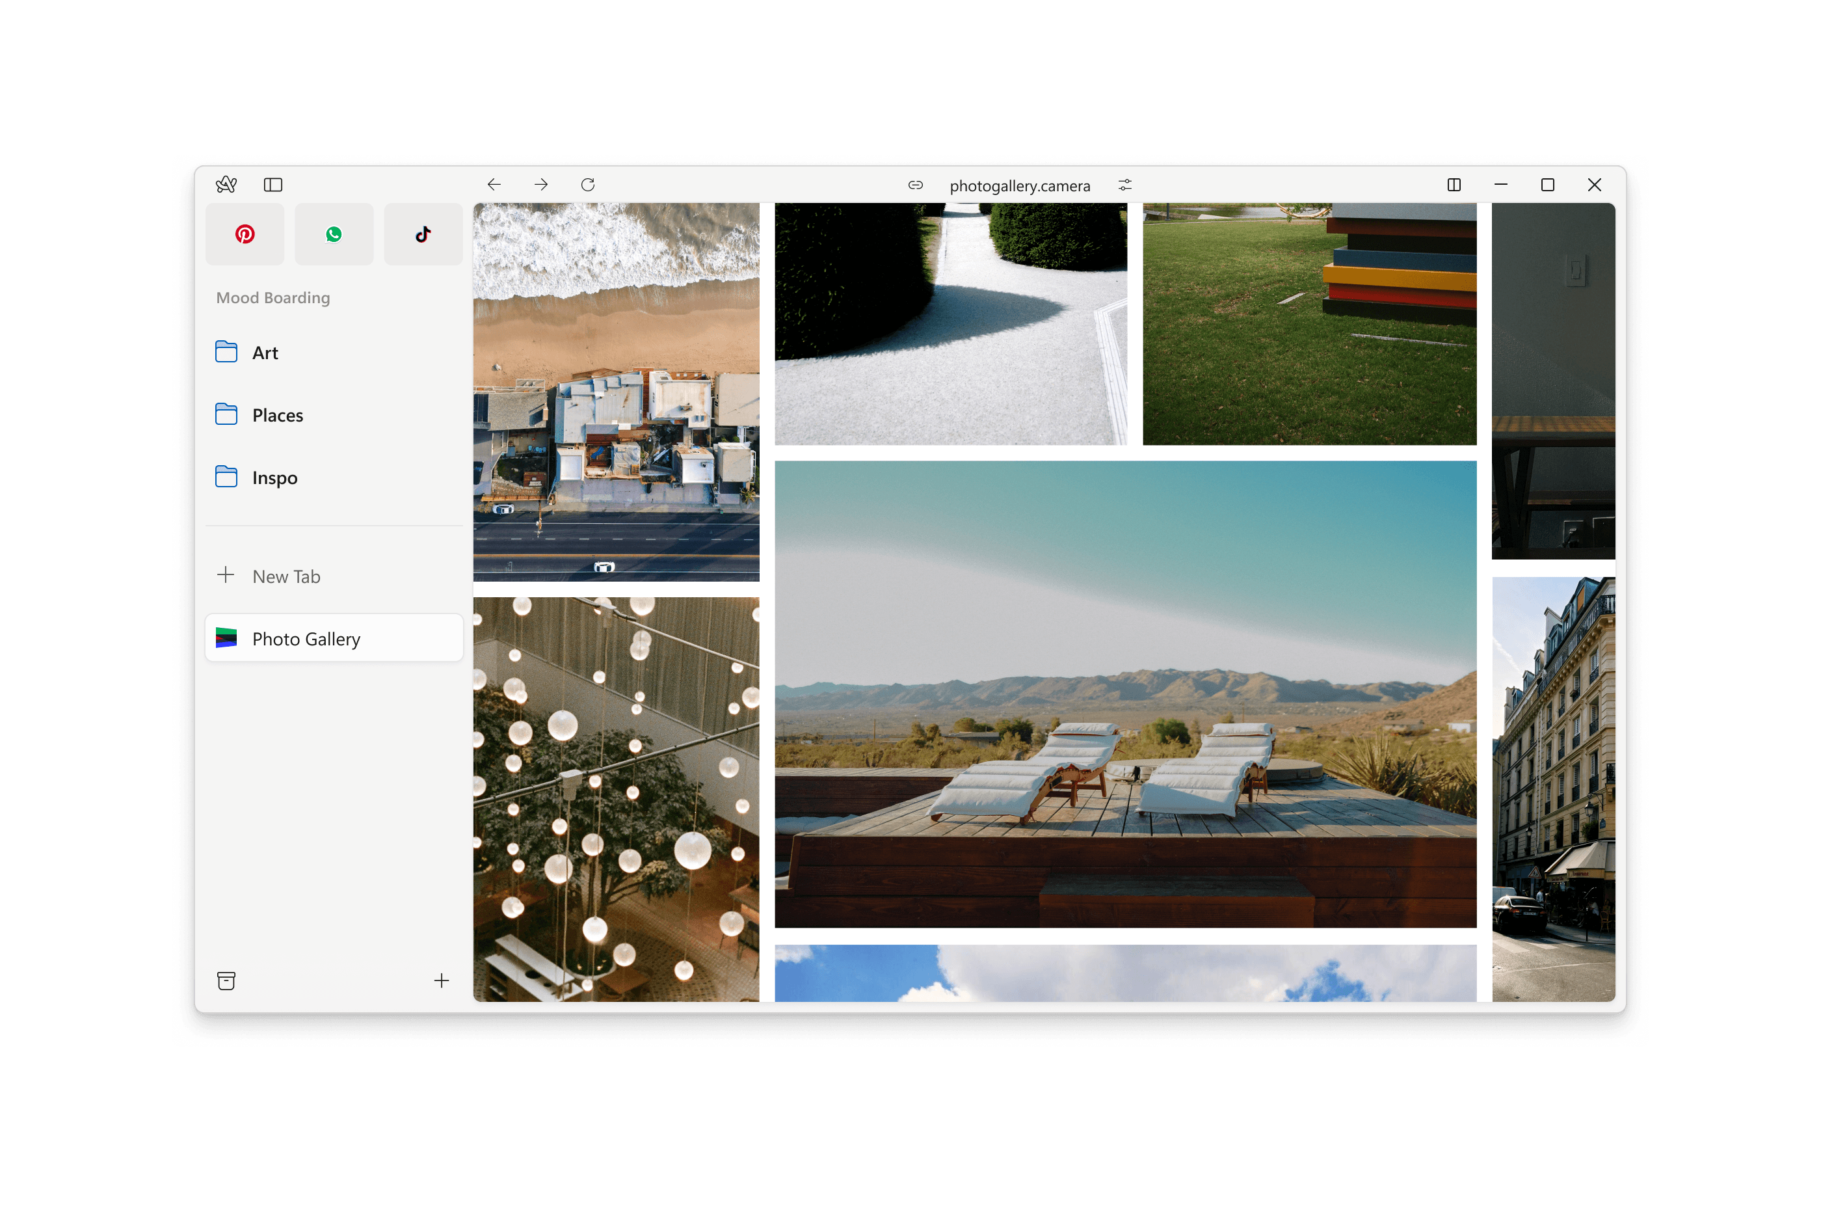The height and width of the screenshot is (1214, 1821).
Task: Open the Pinterest pinned tab
Action: point(245,234)
